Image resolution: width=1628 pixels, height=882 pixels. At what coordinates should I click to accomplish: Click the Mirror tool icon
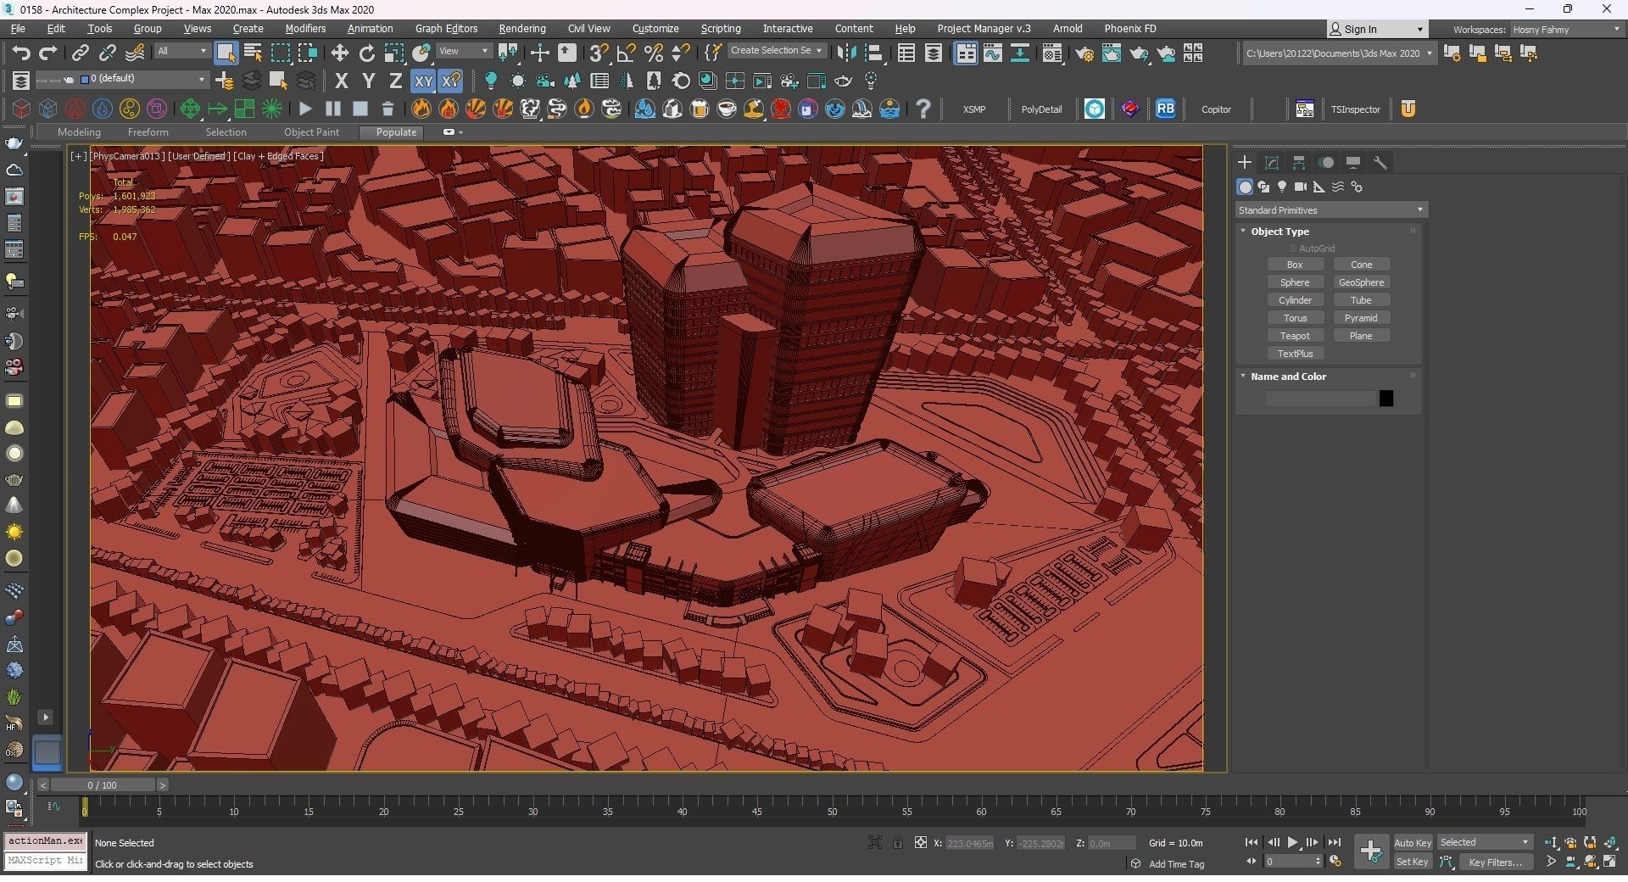pyautogui.click(x=846, y=53)
